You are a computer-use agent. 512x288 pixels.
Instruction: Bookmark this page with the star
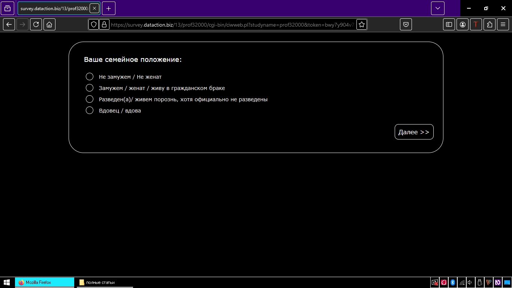pos(362,24)
